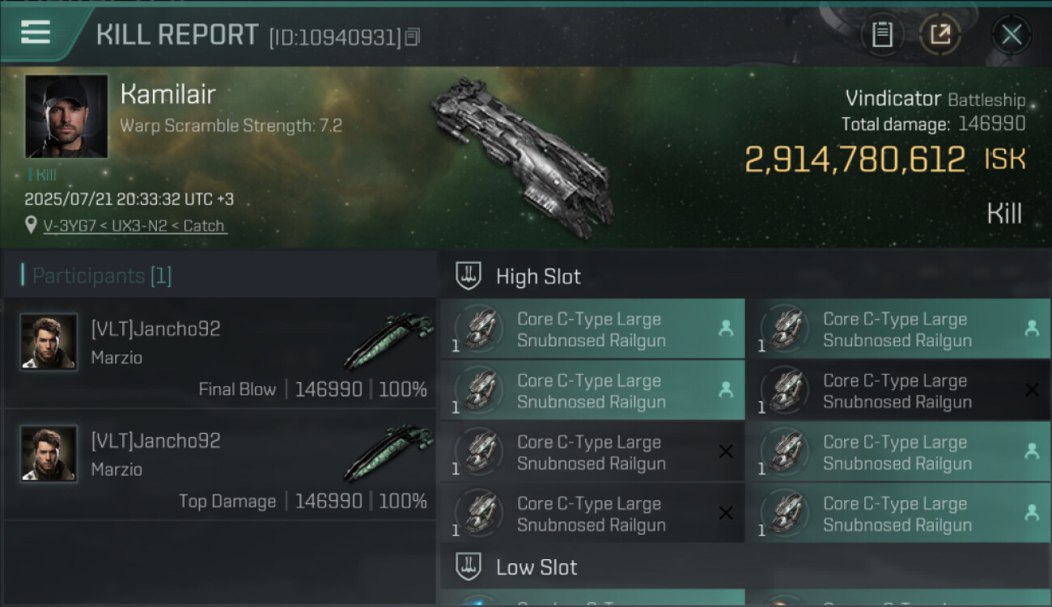Select the Participants [1] tab header
Screen dimensions: 1052x607
pyautogui.click(x=102, y=276)
